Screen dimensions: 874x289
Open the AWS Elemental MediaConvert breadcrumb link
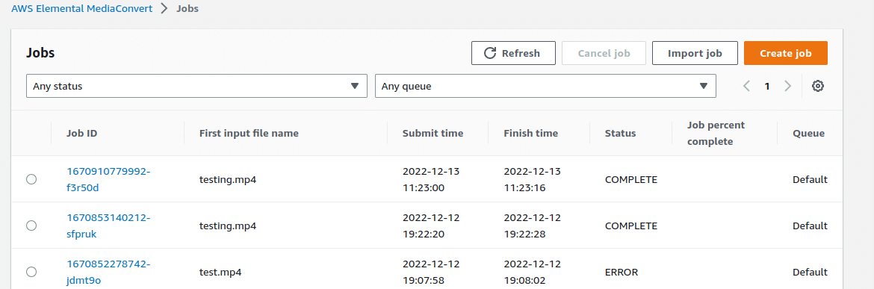coord(82,9)
